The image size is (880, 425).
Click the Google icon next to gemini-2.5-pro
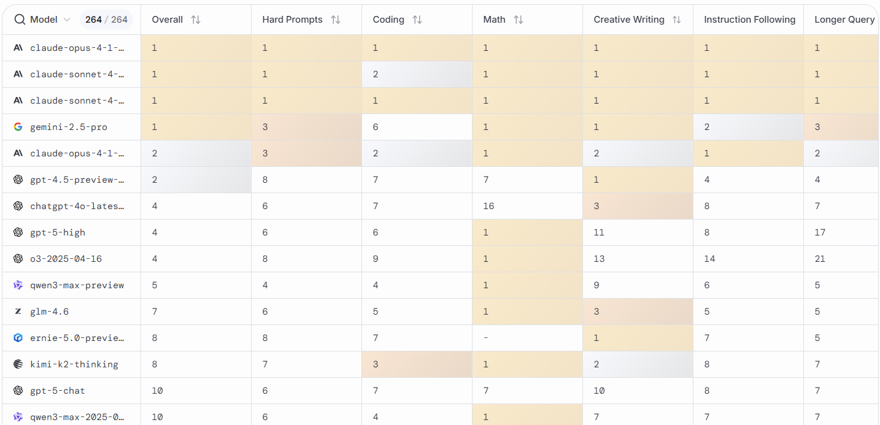[18, 127]
